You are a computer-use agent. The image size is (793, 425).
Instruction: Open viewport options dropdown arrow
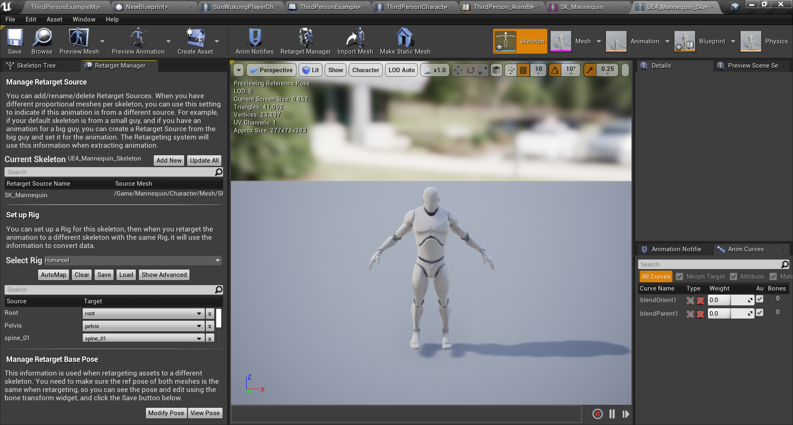(238, 70)
